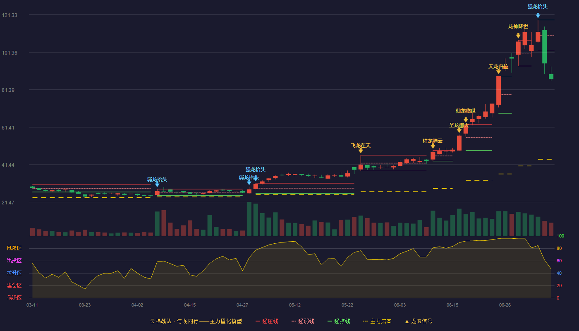
Task: Click the arrow marker under 天龙归位
Action: coord(498,72)
